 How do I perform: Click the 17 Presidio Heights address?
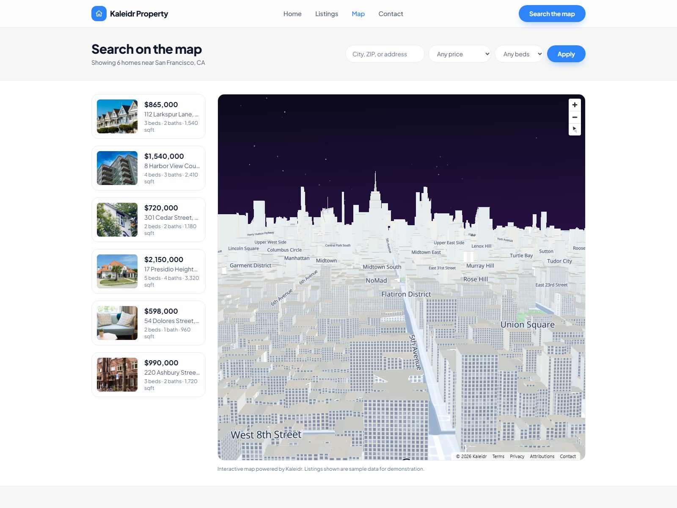[x=171, y=269]
